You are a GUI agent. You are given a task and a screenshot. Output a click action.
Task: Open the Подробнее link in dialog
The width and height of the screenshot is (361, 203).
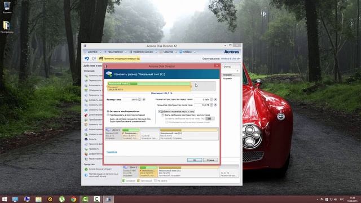pos(112,152)
